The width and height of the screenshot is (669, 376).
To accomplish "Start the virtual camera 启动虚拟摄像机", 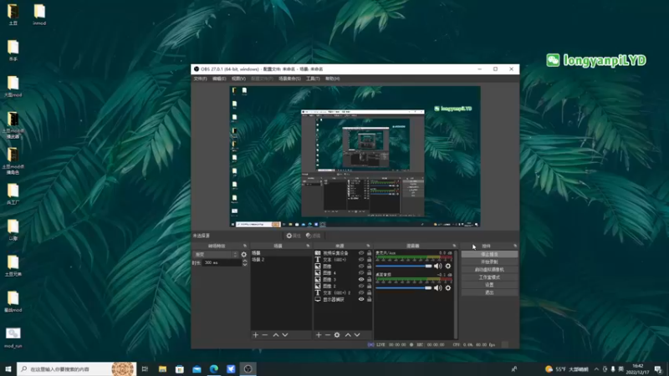I will [x=489, y=270].
